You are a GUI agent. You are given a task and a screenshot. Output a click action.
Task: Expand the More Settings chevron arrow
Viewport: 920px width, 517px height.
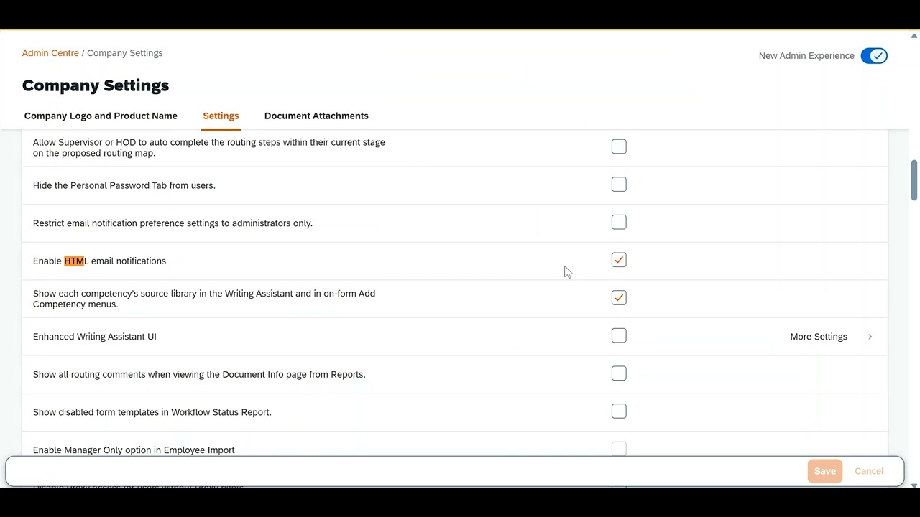point(870,337)
